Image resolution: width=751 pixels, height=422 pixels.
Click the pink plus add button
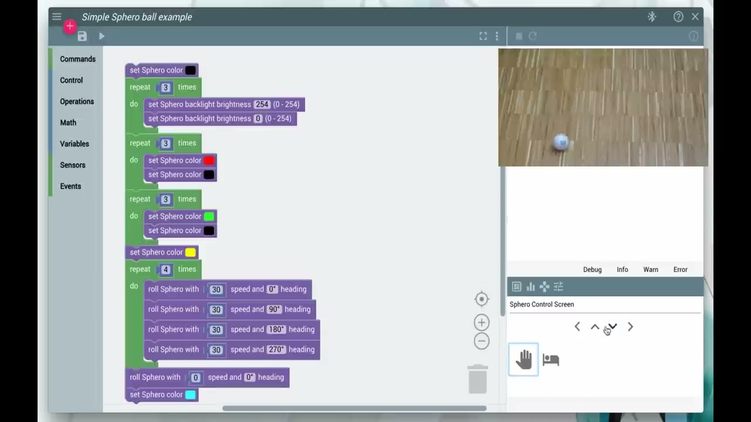point(70,26)
